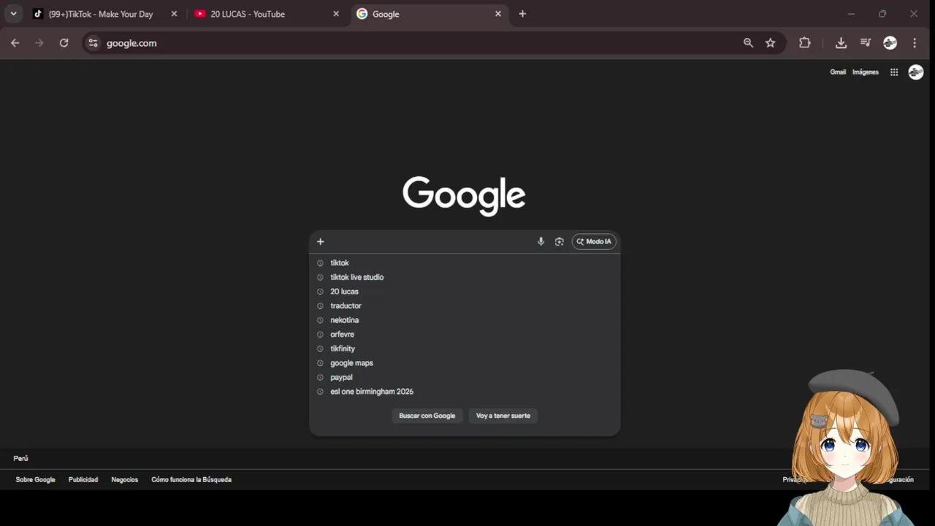Close the TikTok tab
This screenshot has width=935, height=526.
click(x=174, y=14)
